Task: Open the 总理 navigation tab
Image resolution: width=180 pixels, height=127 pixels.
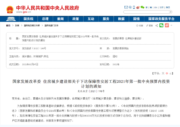Action: (x=45, y=19)
